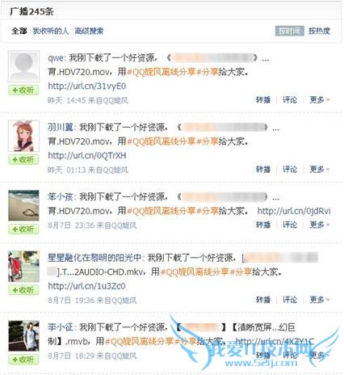344x375 pixels.
Task: Click 评论 on 羽川翼's post
Action: point(290,170)
